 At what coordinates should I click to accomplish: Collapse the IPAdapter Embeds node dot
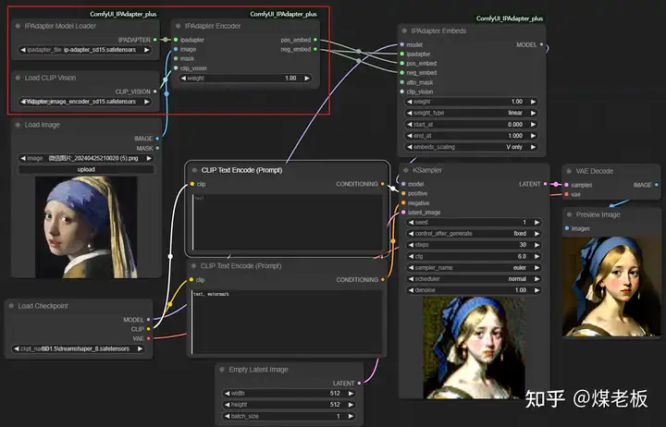tap(404, 30)
